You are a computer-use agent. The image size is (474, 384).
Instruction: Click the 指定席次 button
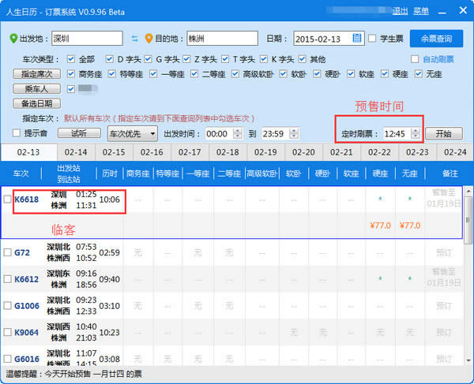[36, 74]
